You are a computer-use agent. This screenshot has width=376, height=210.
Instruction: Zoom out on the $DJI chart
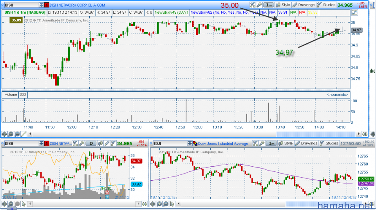(x=166, y=204)
